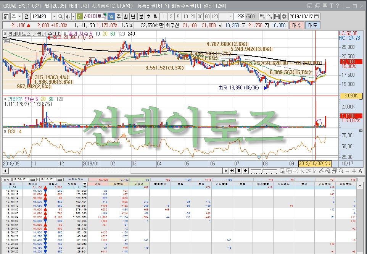Open the dropdown next to the 주 button
This screenshot has width=367, height=254.
coord(20,16)
